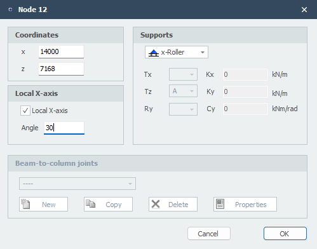Click the Coordinates section header
Image resolution: width=317 pixels, height=249 pixels.
65,35
